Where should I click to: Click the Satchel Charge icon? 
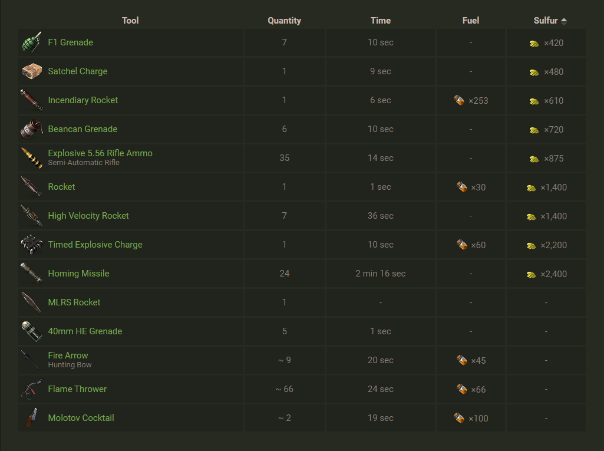[x=31, y=71]
